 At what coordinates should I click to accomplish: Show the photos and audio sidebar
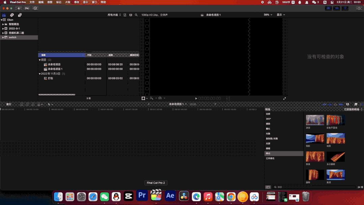pyautogui.click(x=12, y=15)
